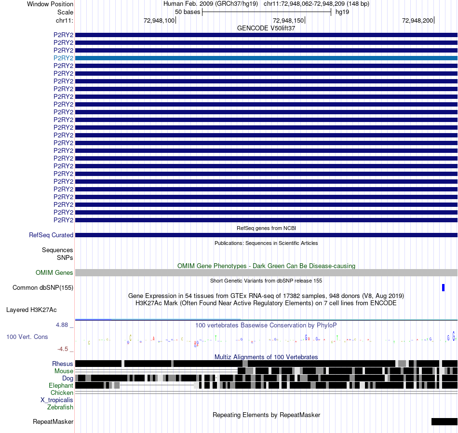Click the light-blue highlighted P2RY2 label
Screen dimensions: 458x433
click(63, 58)
